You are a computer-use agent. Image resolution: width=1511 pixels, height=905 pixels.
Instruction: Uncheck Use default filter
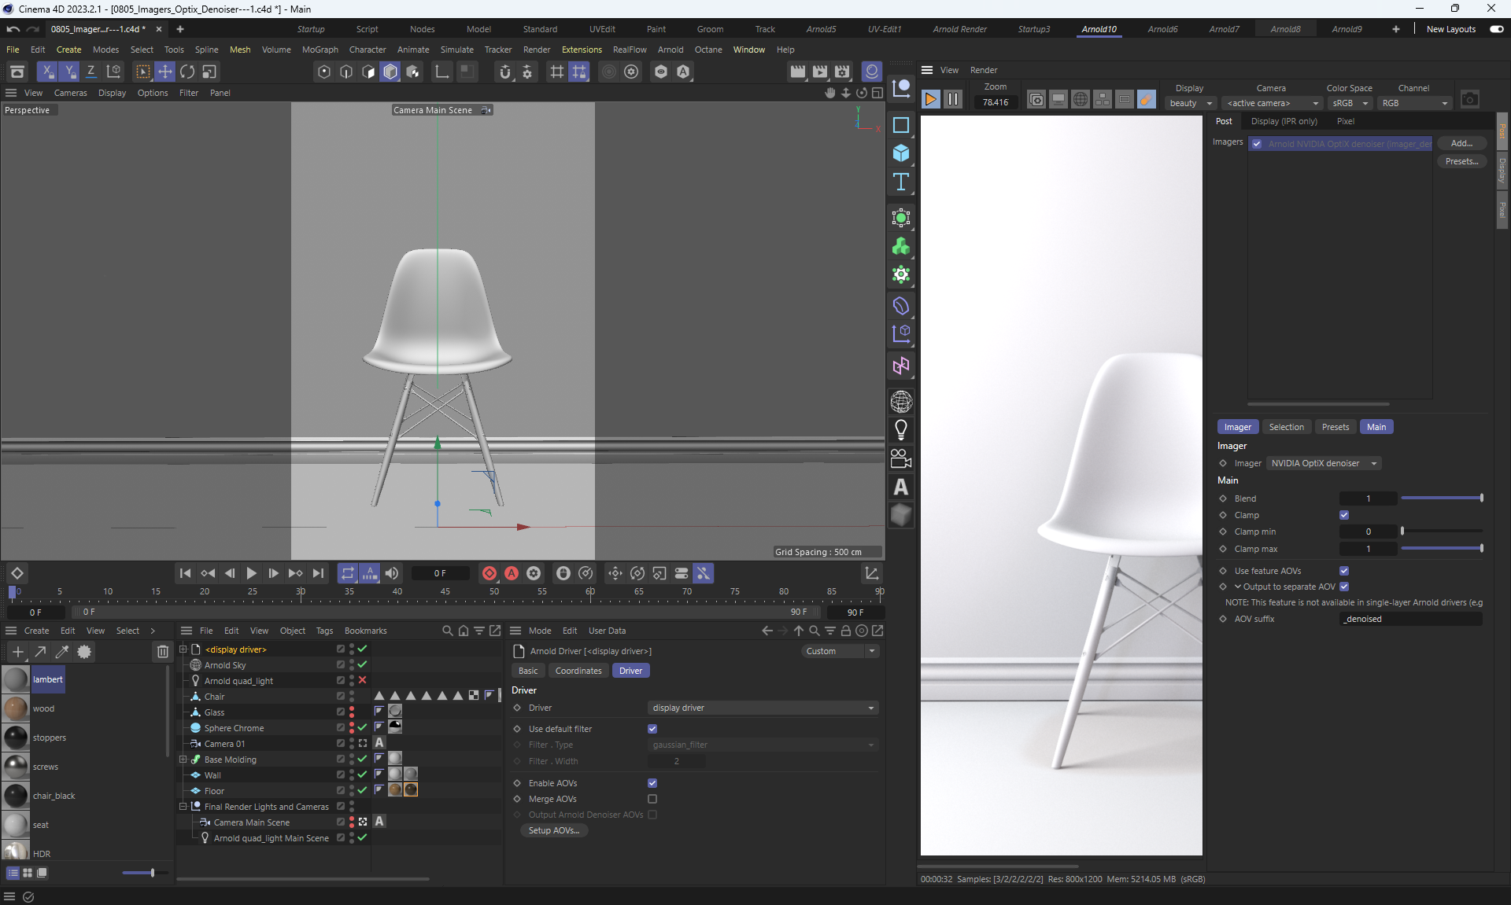[652, 729]
